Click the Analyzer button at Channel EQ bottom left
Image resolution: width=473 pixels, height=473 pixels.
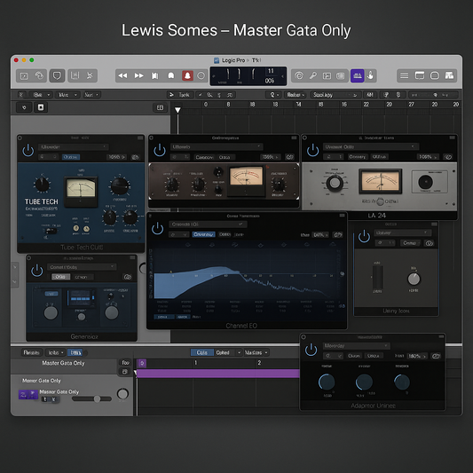163,317
